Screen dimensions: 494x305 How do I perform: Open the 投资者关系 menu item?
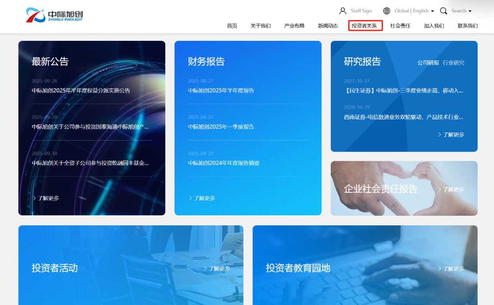coord(365,26)
